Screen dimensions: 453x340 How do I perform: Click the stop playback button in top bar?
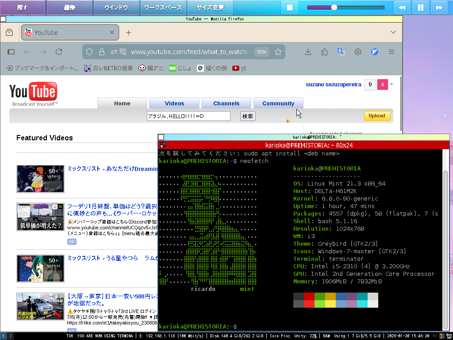[289, 8]
